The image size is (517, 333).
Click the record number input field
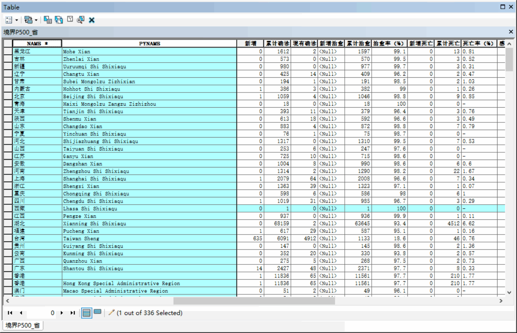(41, 313)
